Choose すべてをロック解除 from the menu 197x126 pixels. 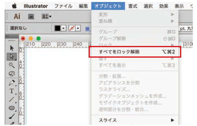135,52
